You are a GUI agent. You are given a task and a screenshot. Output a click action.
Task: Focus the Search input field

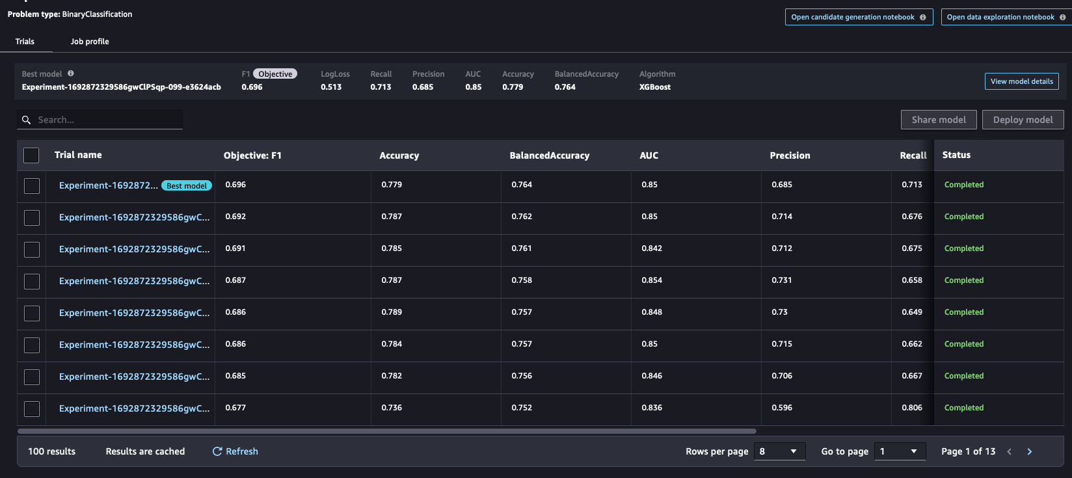click(100, 120)
